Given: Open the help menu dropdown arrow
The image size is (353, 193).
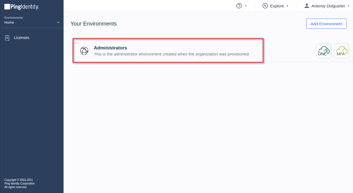Looking at the screenshot, I should (246, 6).
